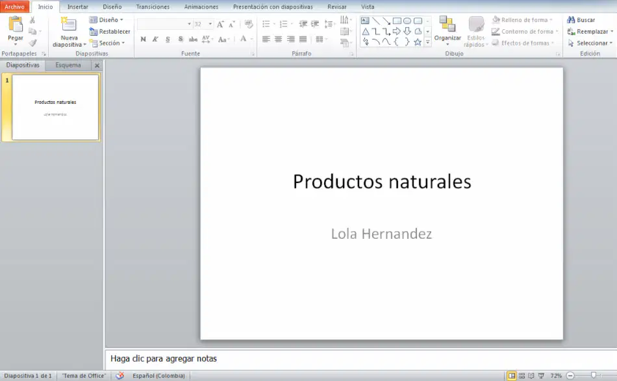Click the Copiar format brush icon
617x381 pixels.
[x=32, y=43]
